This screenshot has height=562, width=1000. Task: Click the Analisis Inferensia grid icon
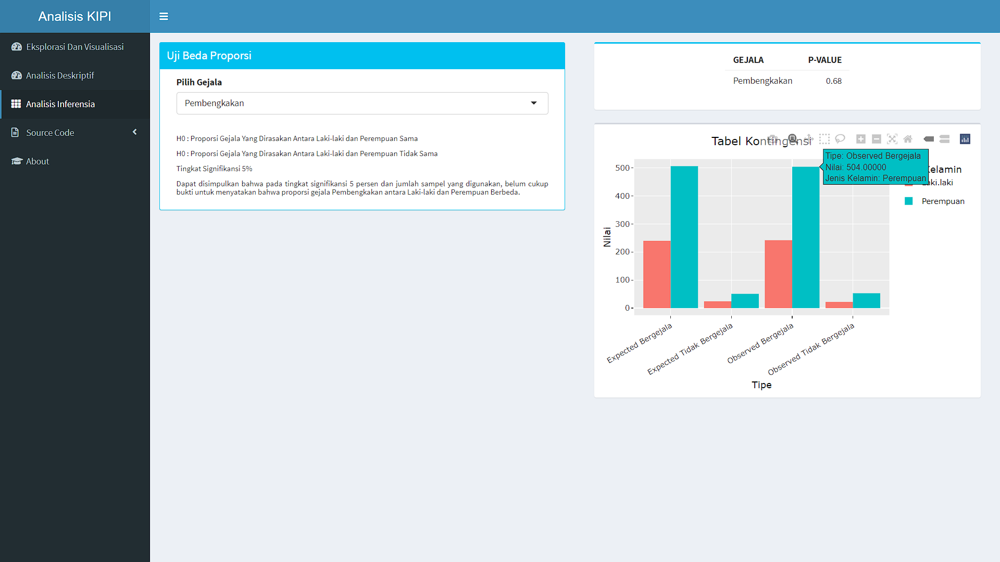(16, 104)
